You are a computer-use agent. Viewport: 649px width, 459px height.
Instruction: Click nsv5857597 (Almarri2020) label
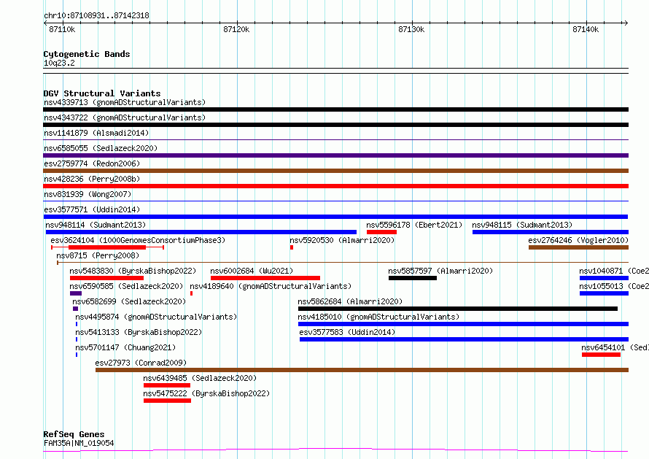coord(440,271)
